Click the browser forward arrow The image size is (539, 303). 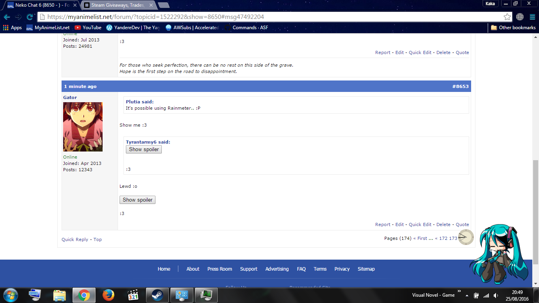pyautogui.click(x=18, y=17)
